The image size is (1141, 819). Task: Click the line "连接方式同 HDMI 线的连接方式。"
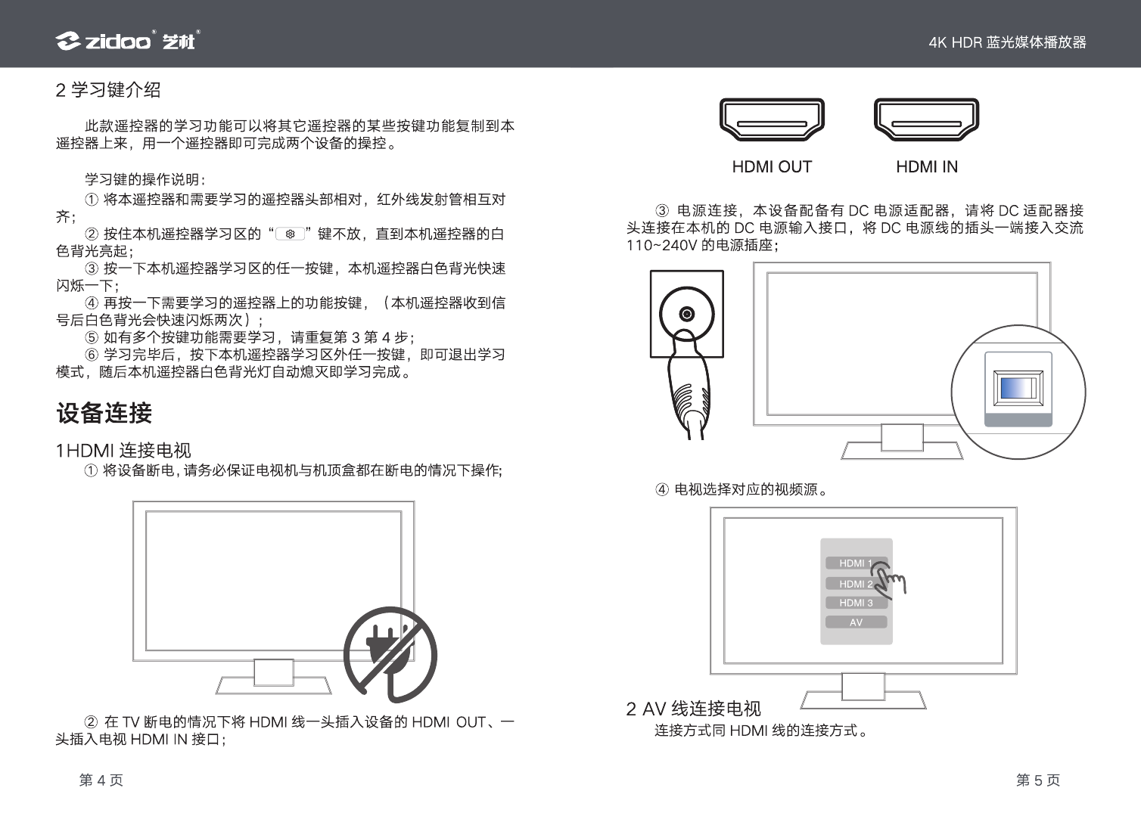pos(762,731)
